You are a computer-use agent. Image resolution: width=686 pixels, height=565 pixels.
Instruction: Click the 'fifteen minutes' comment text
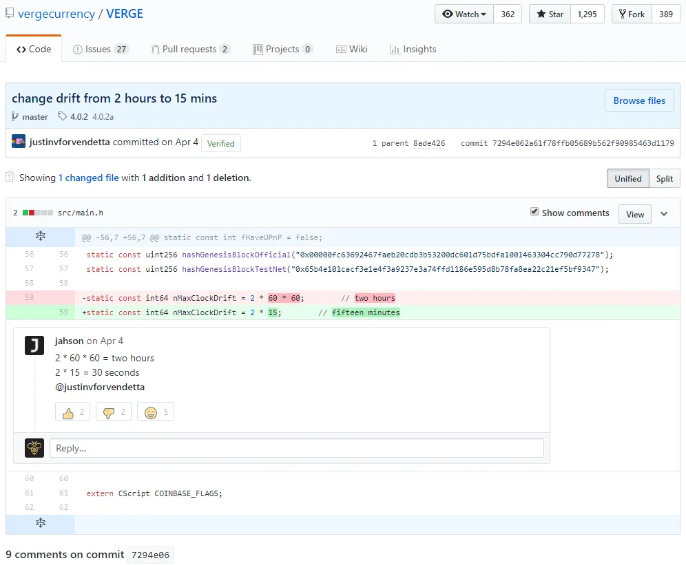pos(366,312)
